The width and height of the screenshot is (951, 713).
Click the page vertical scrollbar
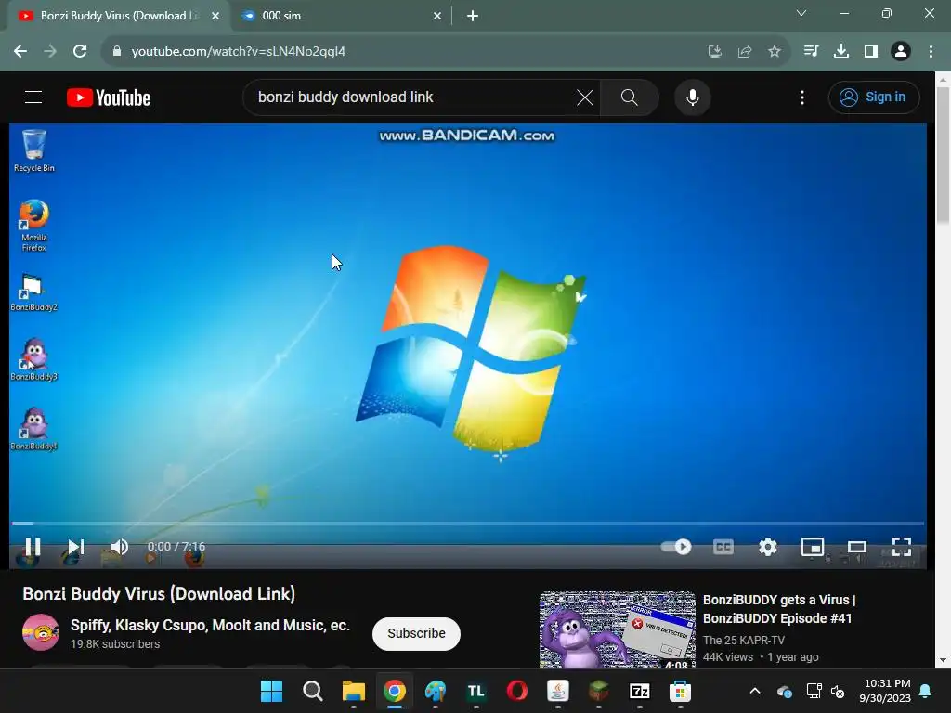pyautogui.click(x=944, y=156)
